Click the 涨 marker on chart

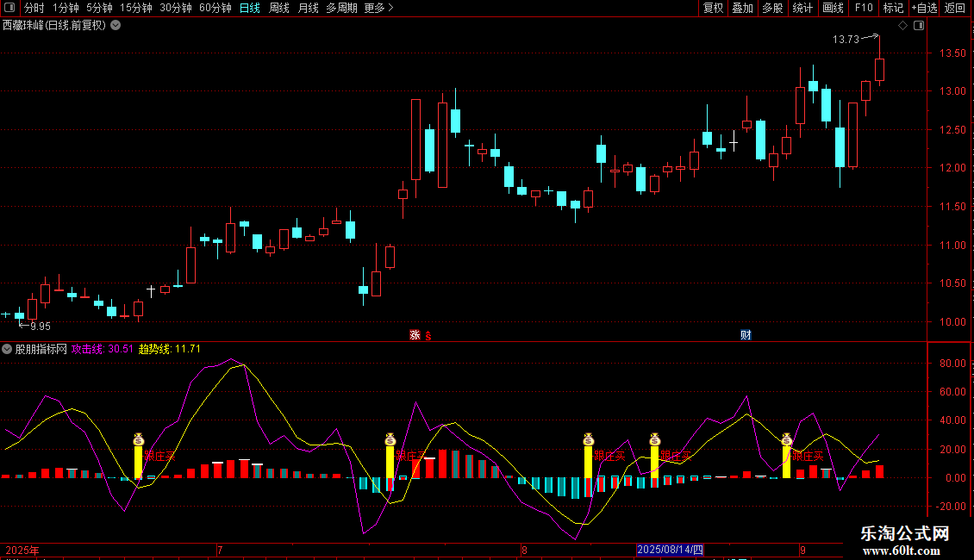pyautogui.click(x=415, y=335)
